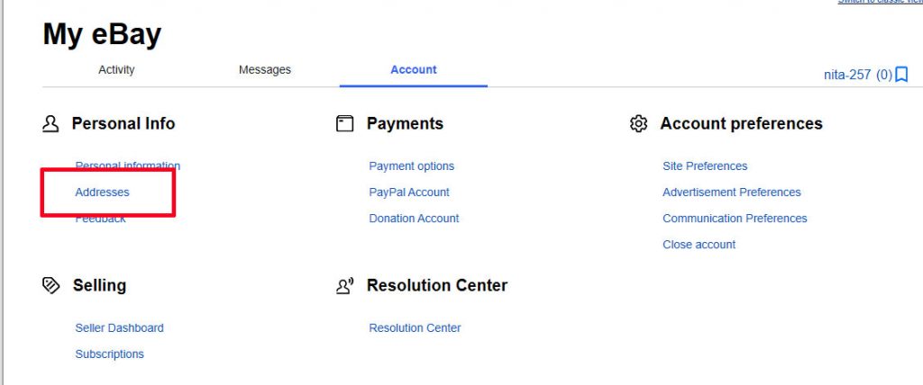Viewport: 923px width, 385px height.
Task: Open the Feedback link
Action: (x=101, y=218)
